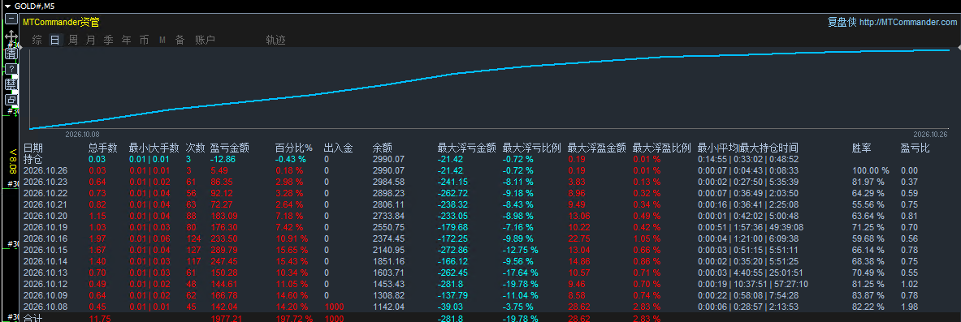Click the 总手数 column header
The image size is (961, 322).
click(104, 148)
